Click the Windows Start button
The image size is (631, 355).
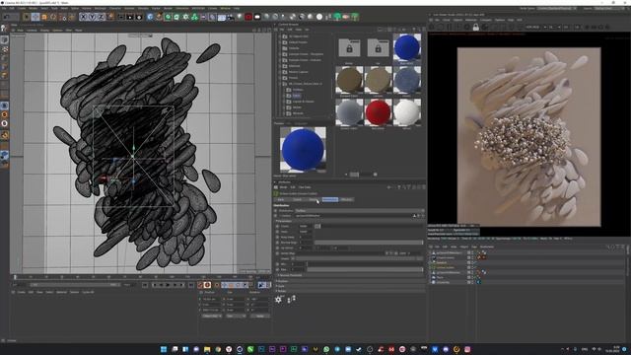pyautogui.click(x=164, y=349)
